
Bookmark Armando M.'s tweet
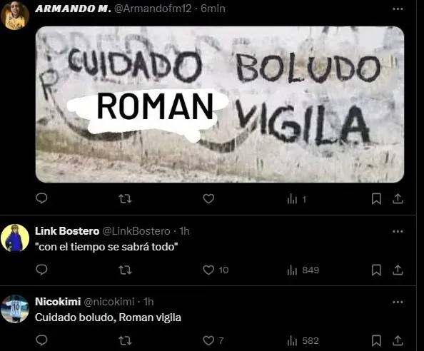[376, 199]
